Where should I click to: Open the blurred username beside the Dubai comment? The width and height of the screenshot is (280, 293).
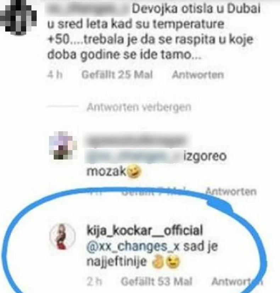point(87,9)
